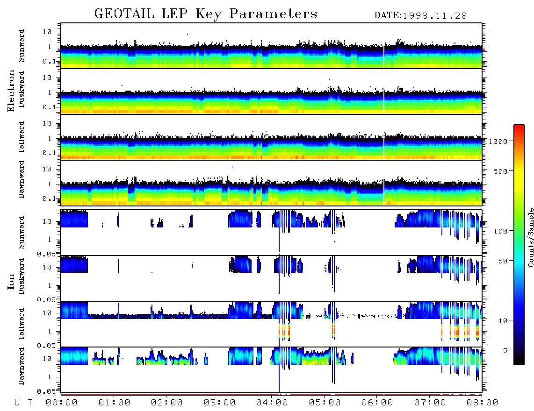Click the Ion "Tailward" panel label
This screenshot has height=411, width=534.
pos(22,324)
